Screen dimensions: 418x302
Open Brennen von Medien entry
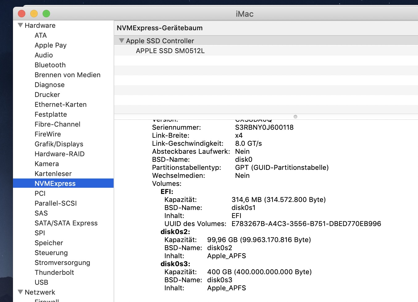pos(68,75)
